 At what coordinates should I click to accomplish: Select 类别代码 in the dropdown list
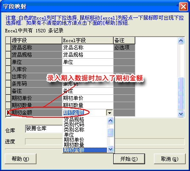tap(74, 124)
